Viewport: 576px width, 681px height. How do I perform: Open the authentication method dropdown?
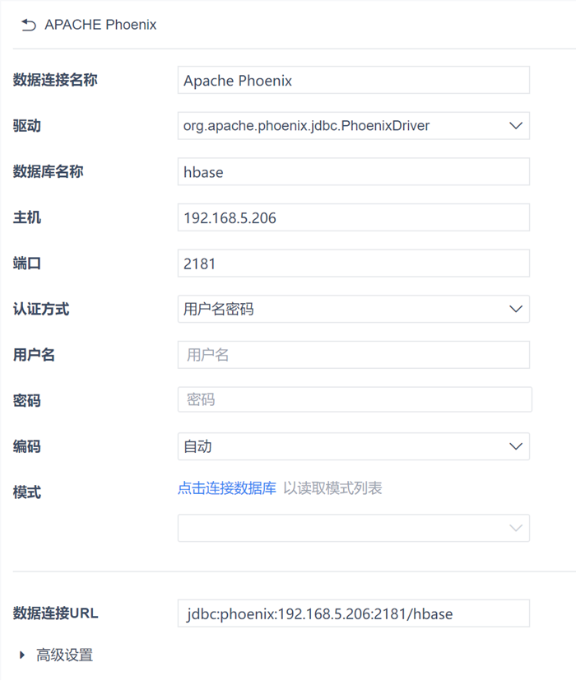[516, 310]
